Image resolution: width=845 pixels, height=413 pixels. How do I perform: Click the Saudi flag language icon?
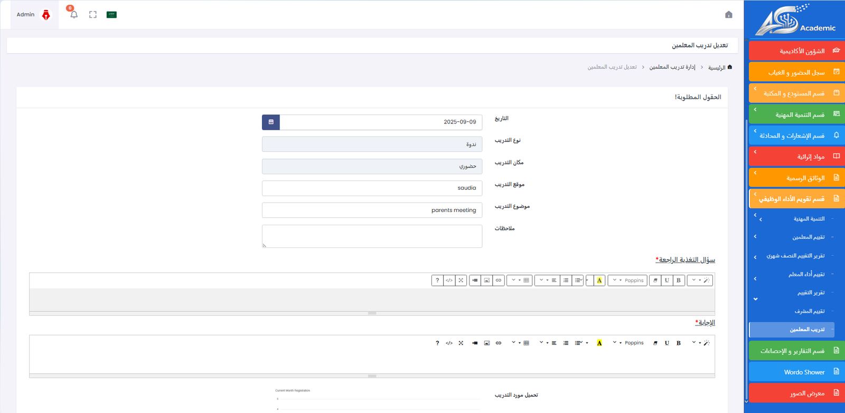pyautogui.click(x=111, y=15)
